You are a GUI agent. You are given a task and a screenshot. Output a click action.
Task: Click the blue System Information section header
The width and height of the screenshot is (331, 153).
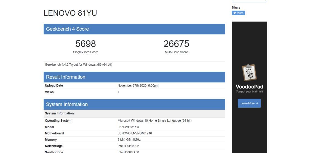pos(134,104)
